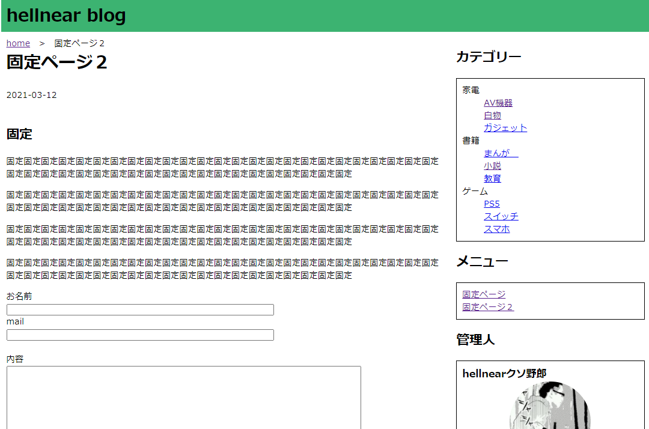Open the 白物 category link
Viewport: 649px width, 429px height.
[x=492, y=115]
